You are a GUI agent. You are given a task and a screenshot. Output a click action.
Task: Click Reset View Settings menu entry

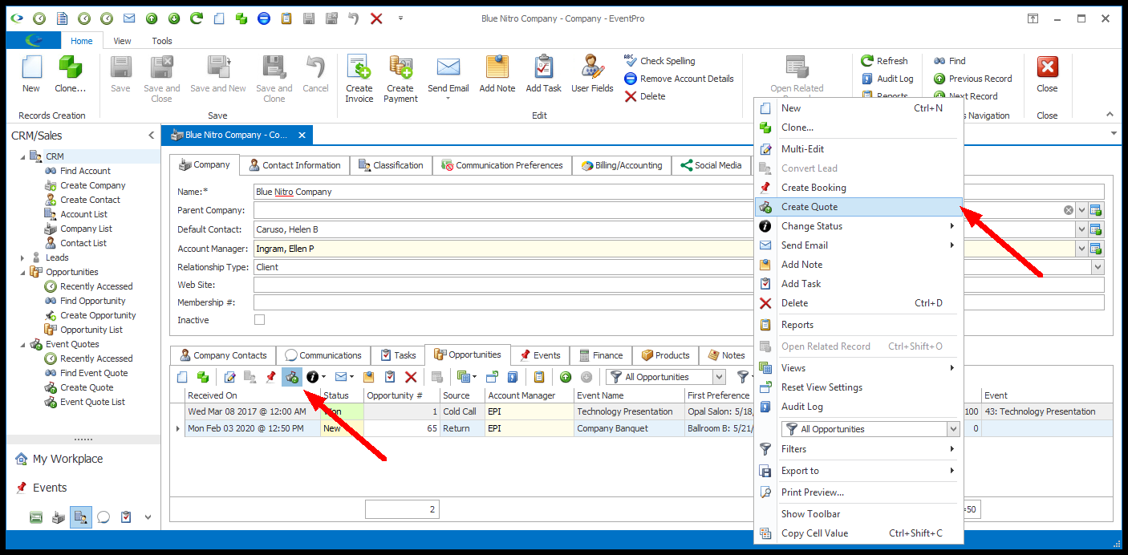pyautogui.click(x=858, y=387)
